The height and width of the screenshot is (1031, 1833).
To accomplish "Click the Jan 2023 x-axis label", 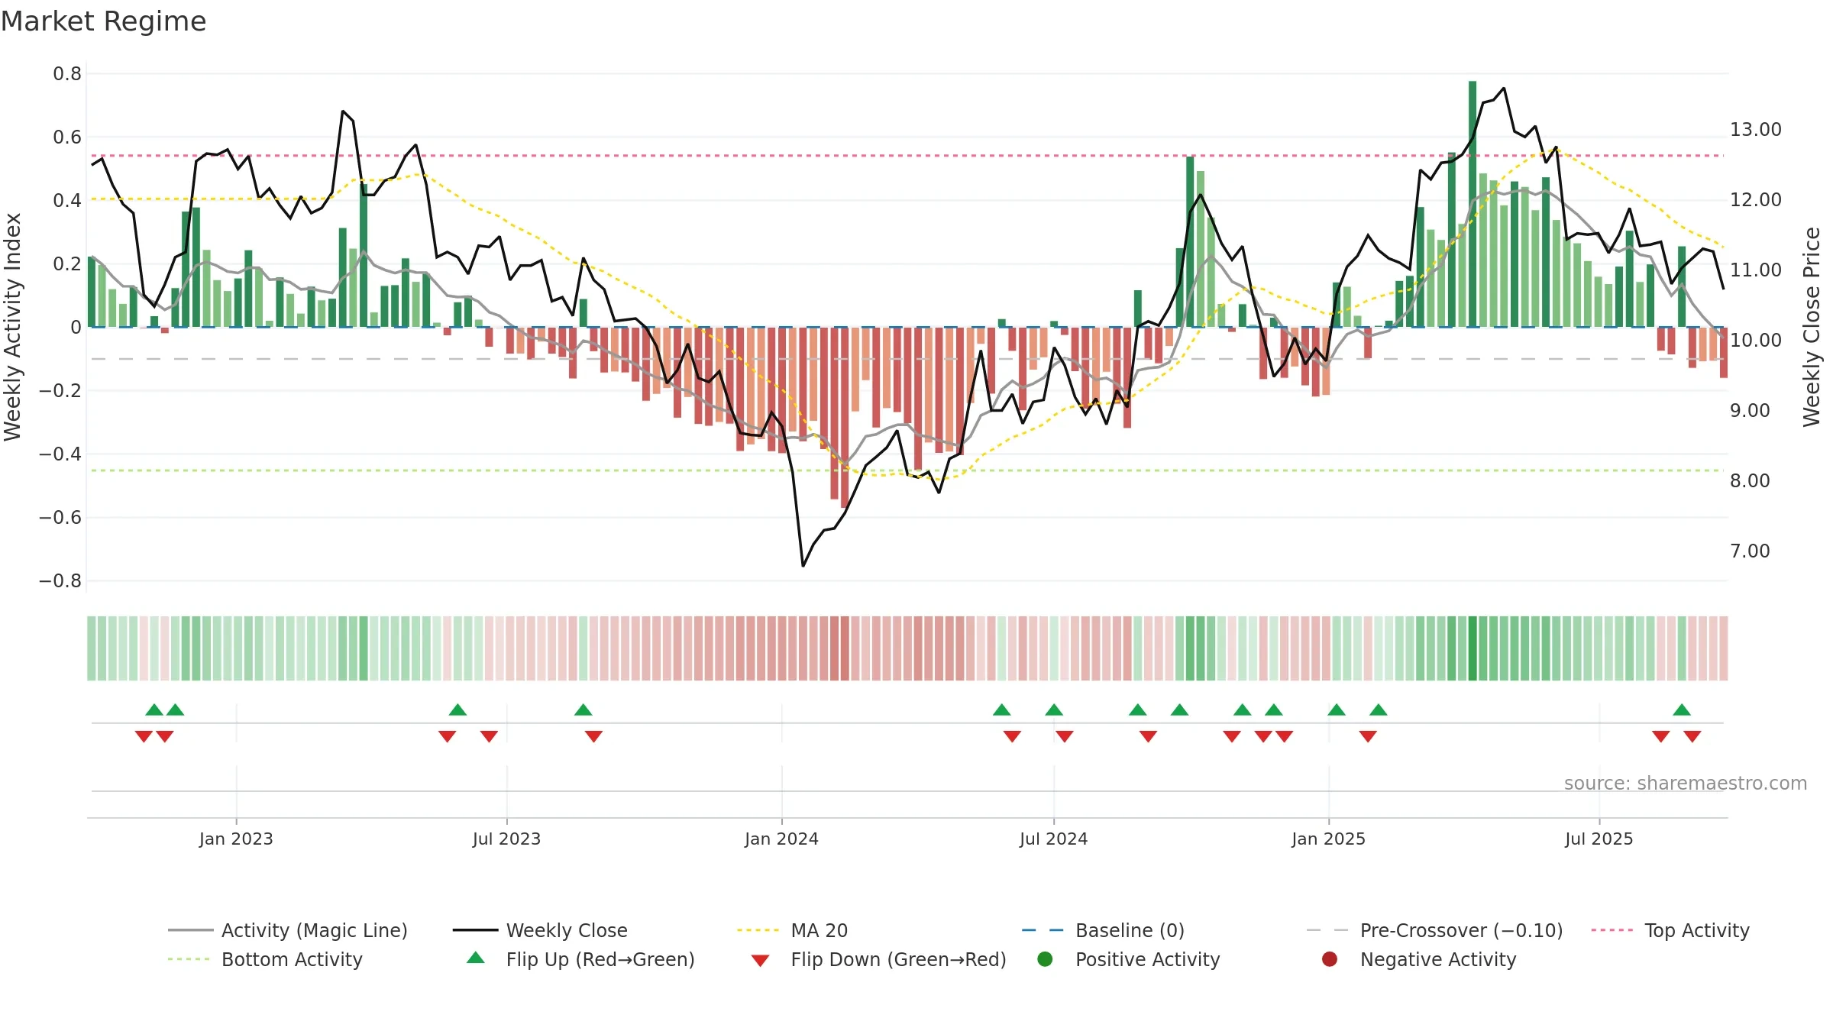I will pyautogui.click(x=236, y=839).
